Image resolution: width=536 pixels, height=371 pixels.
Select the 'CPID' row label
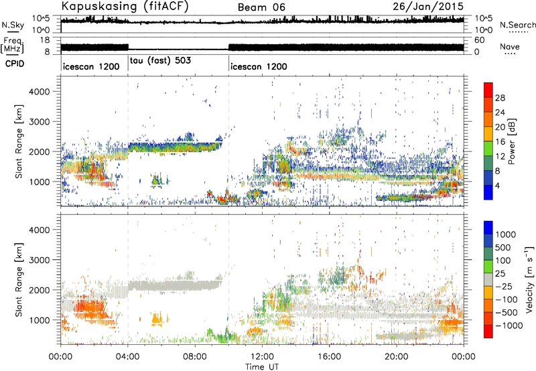coord(15,64)
